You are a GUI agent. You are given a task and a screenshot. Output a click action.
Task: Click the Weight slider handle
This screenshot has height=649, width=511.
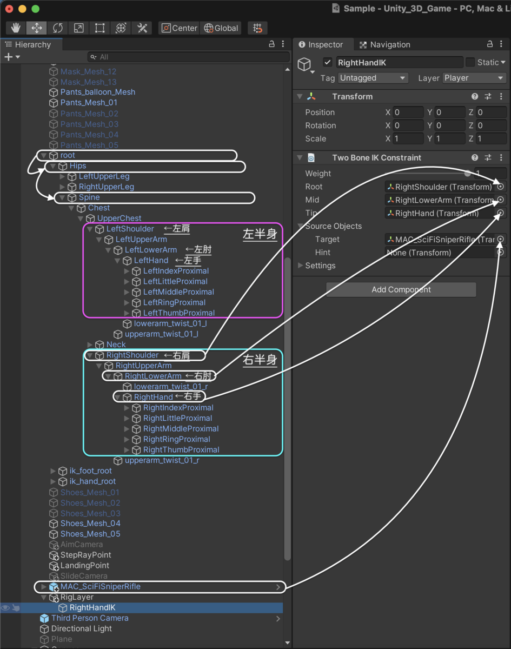click(x=467, y=174)
